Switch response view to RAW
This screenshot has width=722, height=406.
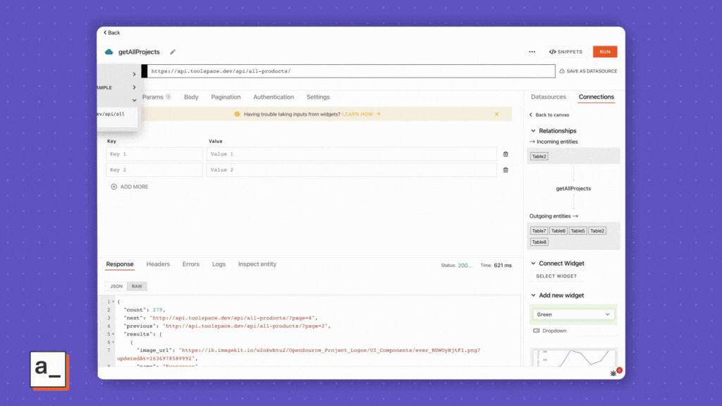[137, 286]
